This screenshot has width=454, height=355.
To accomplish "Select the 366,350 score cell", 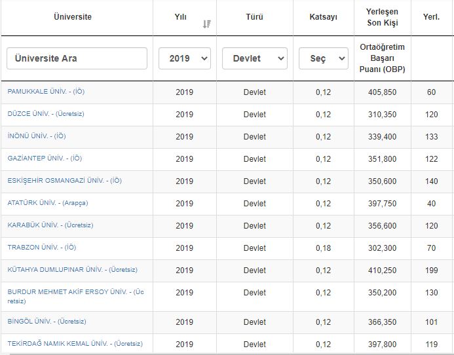I will pyautogui.click(x=382, y=322).
